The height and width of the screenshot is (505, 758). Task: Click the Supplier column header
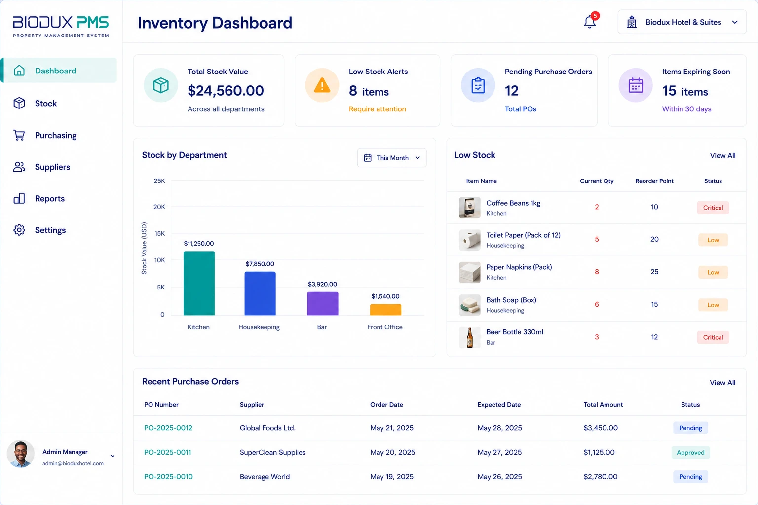pos(252,405)
